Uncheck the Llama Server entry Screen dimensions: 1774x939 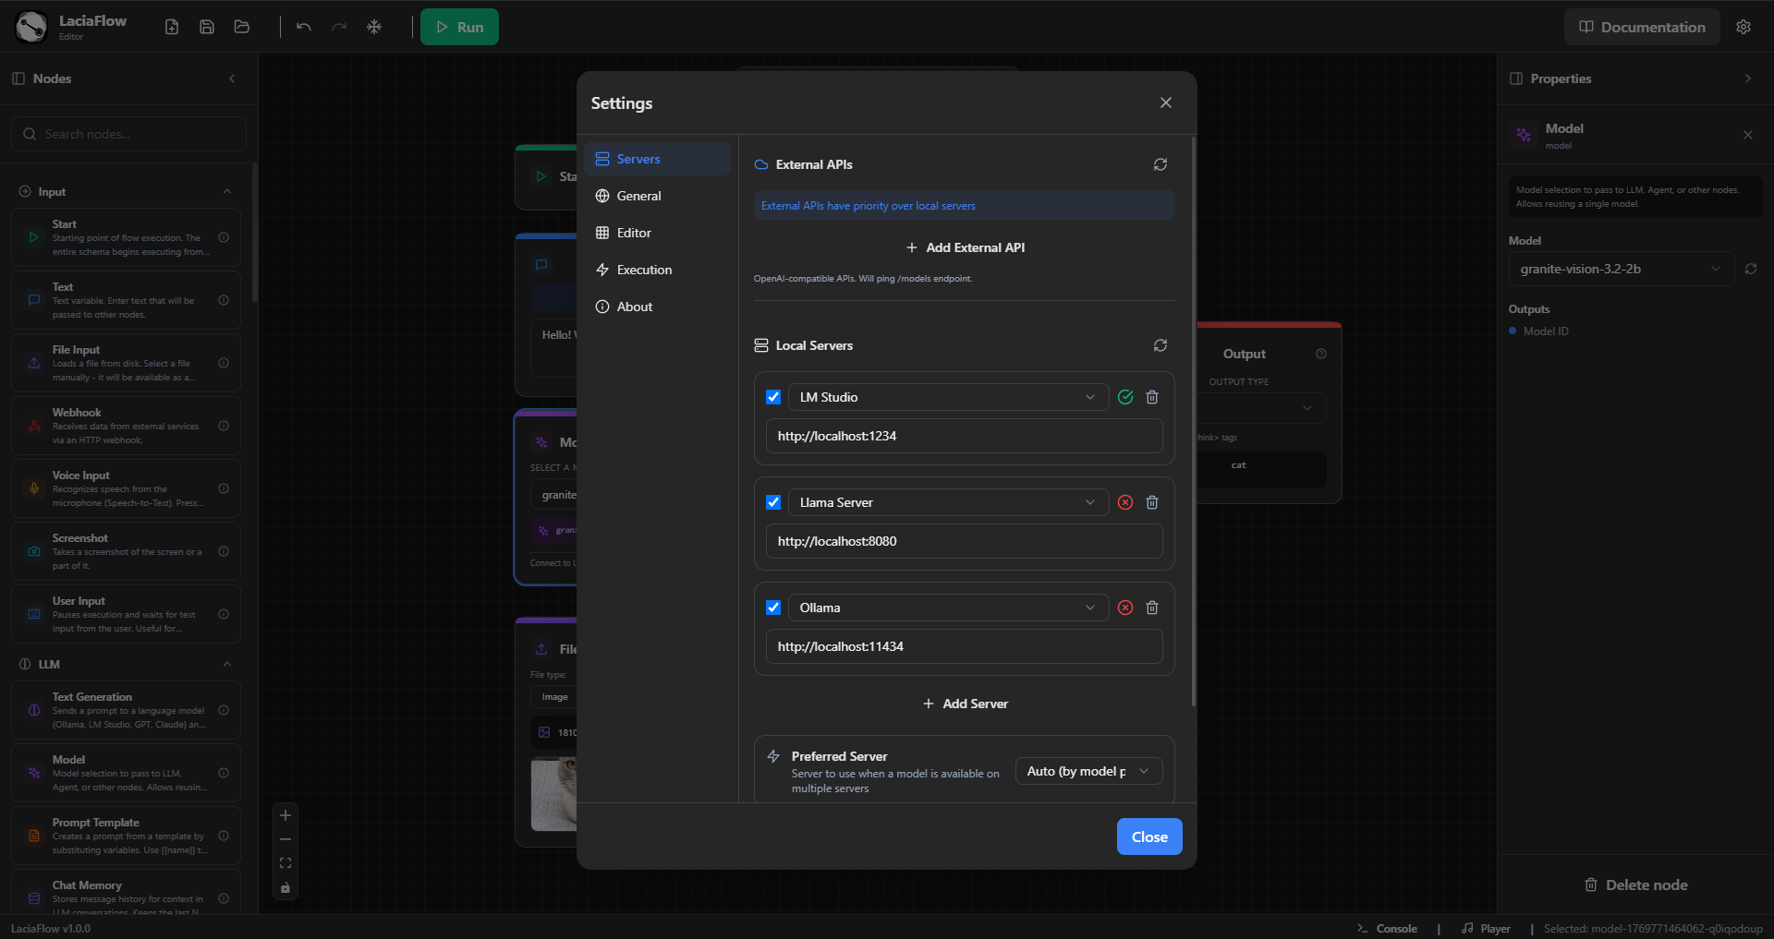pyautogui.click(x=773, y=502)
